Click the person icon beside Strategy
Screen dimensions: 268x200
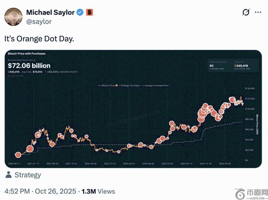(9, 175)
